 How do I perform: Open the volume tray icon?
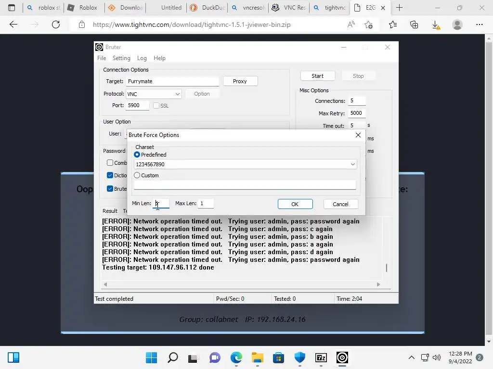[436, 357]
